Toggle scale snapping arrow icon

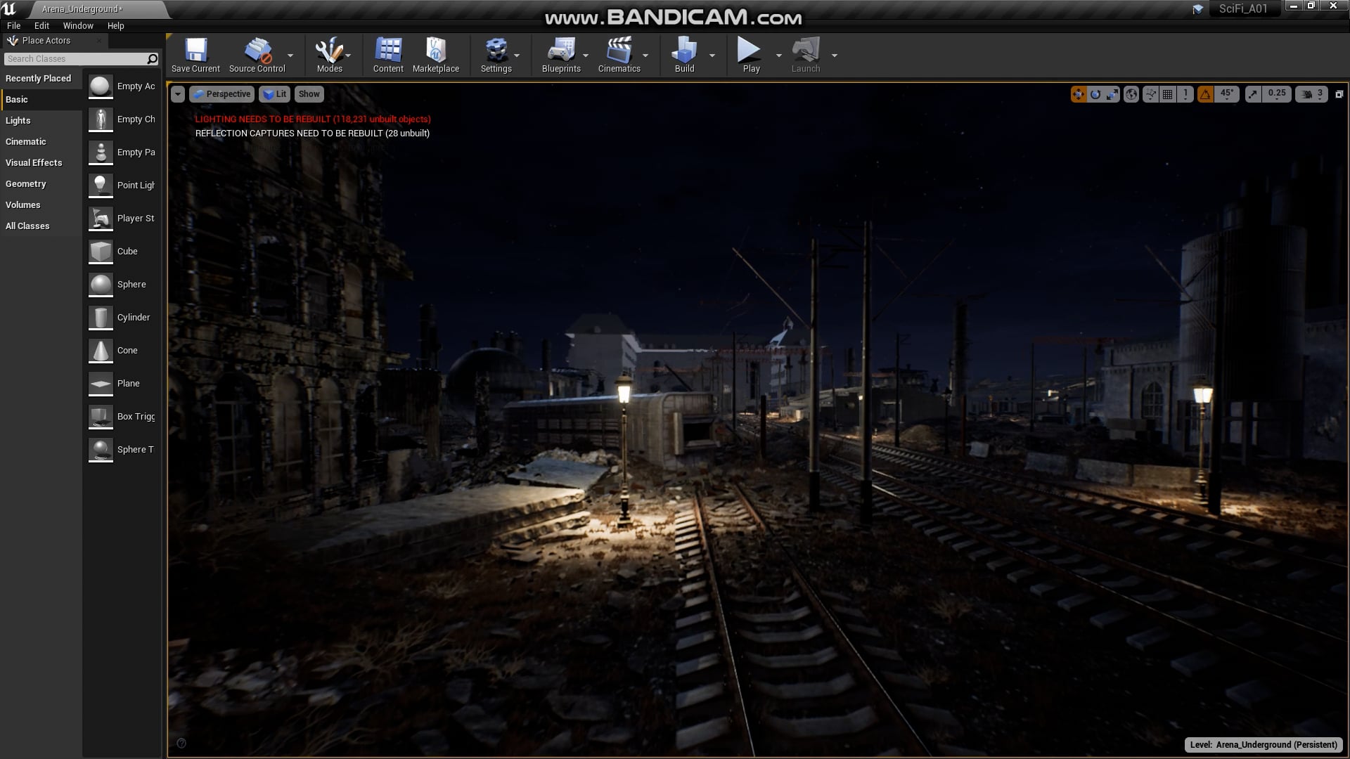click(x=1253, y=94)
